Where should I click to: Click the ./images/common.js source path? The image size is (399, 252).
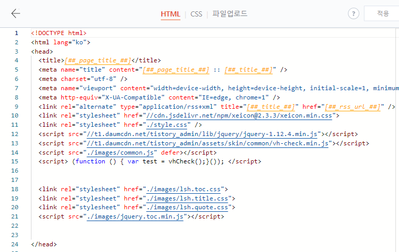pos(120,153)
